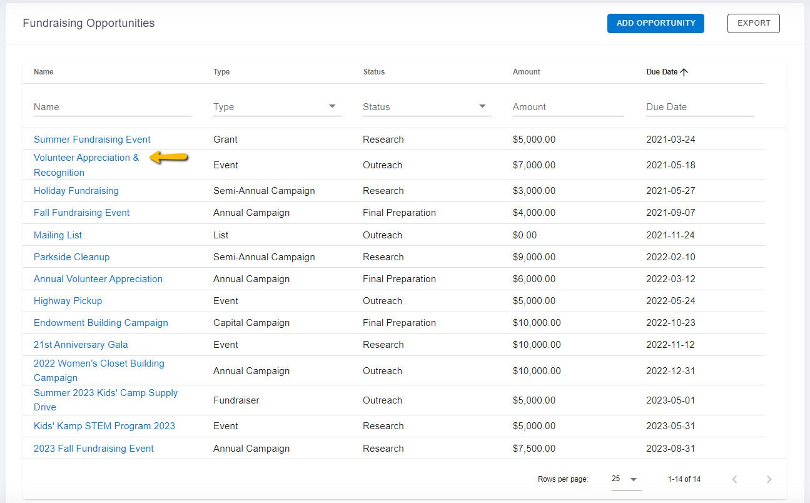Open the Holiday Fundraising opportunity
This screenshot has width=810, height=503.
coord(76,191)
